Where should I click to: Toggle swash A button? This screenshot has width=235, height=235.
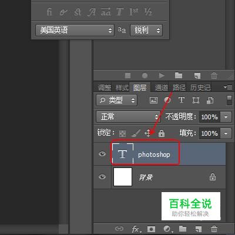92,12
